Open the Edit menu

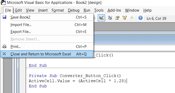coord(19,10)
